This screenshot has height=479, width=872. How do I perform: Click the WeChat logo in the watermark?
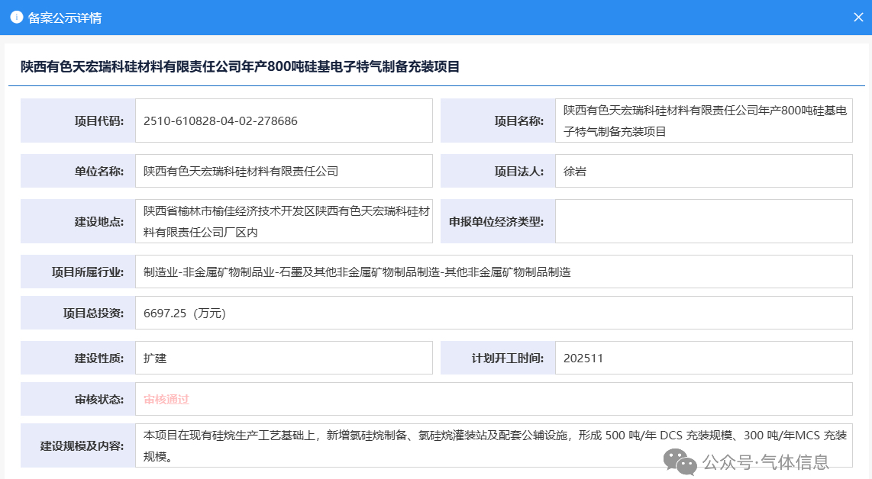(x=679, y=461)
